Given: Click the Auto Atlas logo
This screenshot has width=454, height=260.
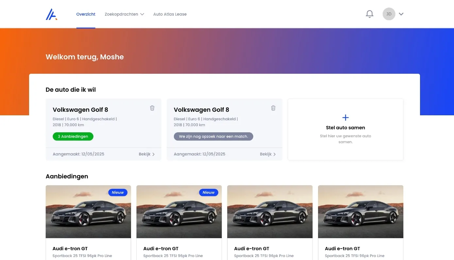Looking at the screenshot, I should [x=51, y=14].
